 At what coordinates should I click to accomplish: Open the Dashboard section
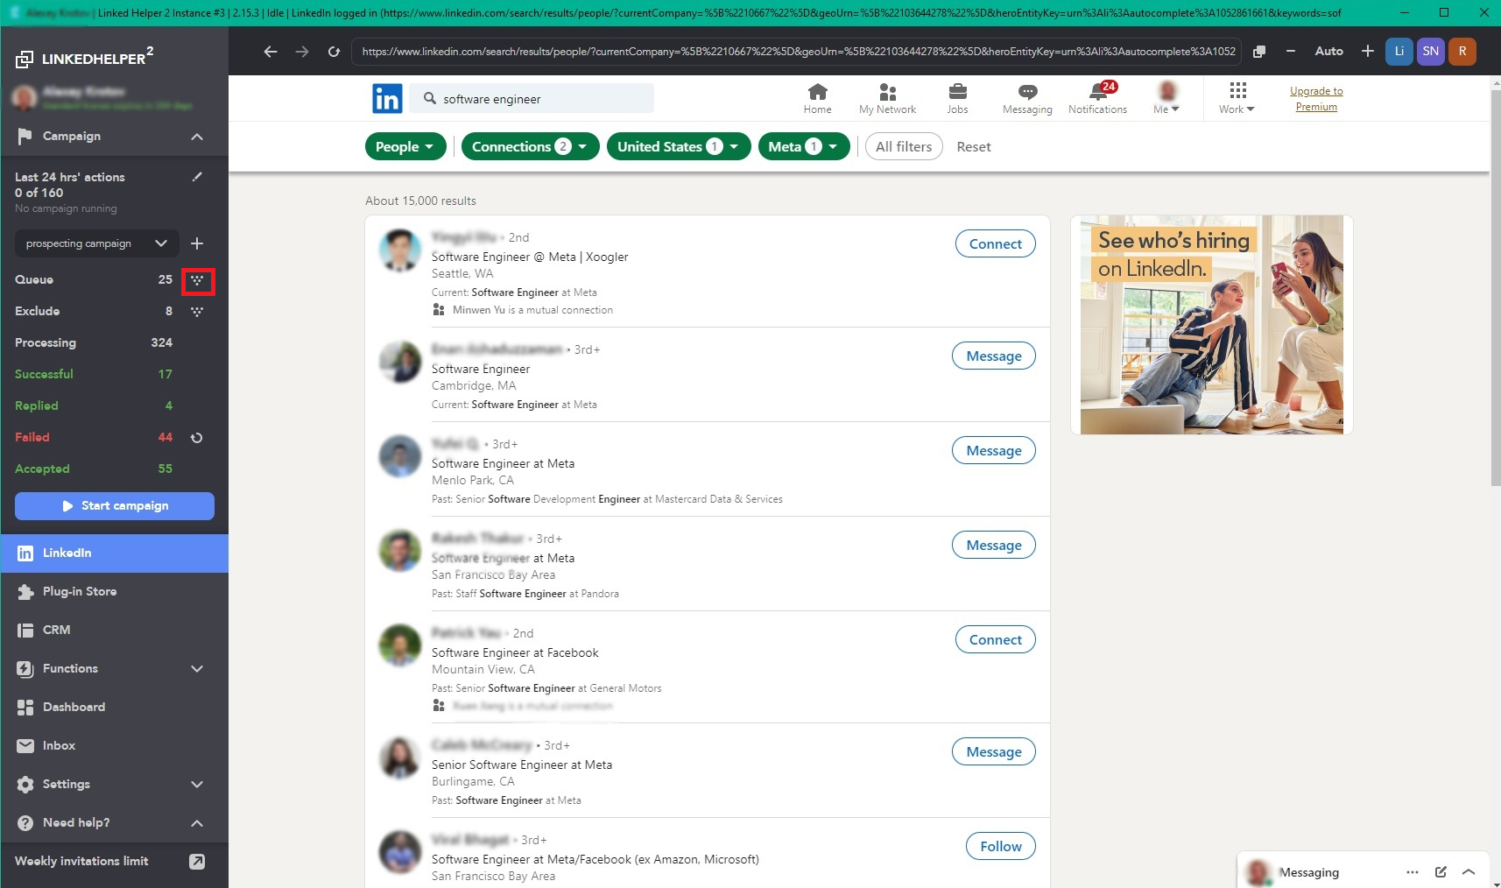coord(115,708)
